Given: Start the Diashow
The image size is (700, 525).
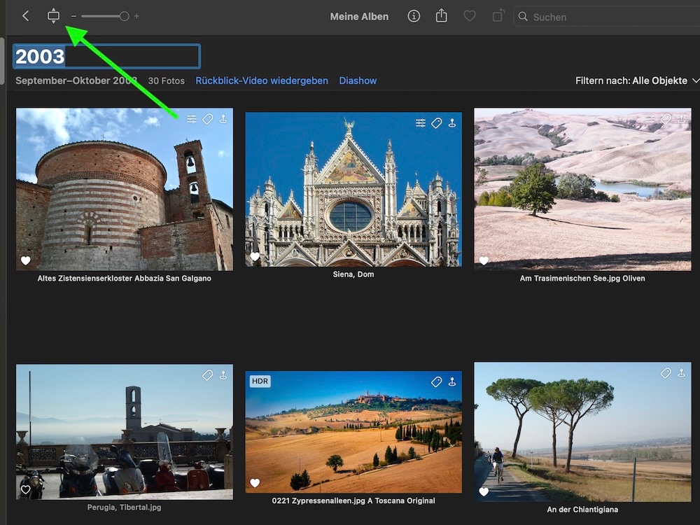Looking at the screenshot, I should pos(358,80).
